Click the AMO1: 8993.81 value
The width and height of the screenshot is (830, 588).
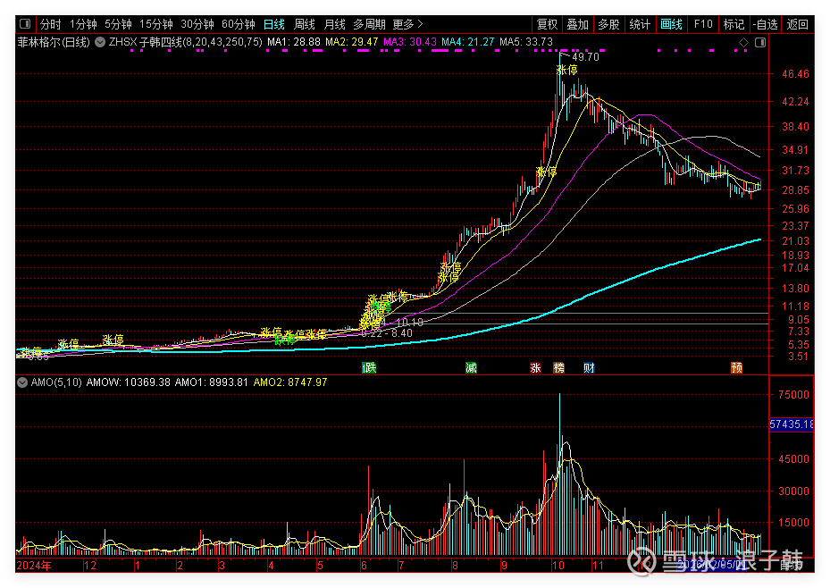(211, 382)
